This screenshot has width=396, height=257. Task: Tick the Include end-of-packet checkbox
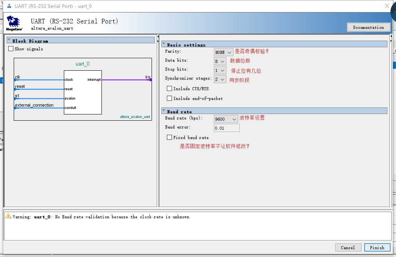click(x=170, y=98)
